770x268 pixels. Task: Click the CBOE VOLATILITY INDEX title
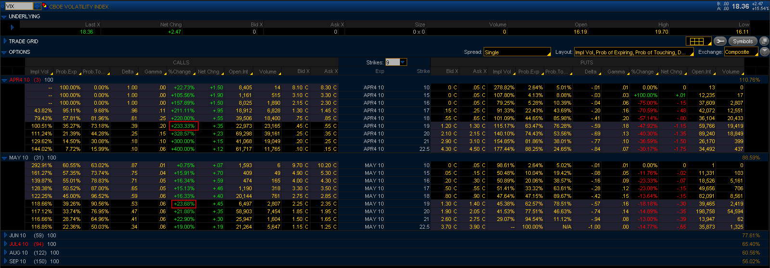(x=79, y=7)
